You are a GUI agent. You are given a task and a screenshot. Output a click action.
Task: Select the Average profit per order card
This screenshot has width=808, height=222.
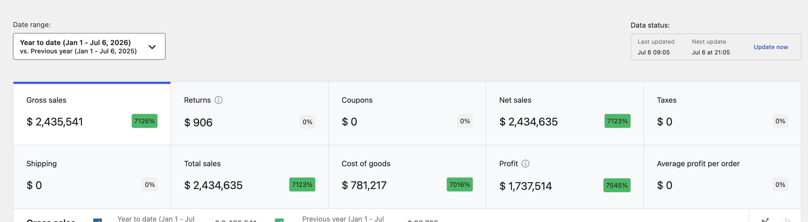tap(722, 177)
